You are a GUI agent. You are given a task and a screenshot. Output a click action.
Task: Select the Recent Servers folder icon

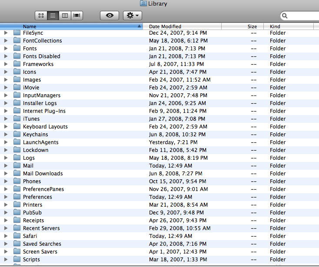[x=17, y=228]
